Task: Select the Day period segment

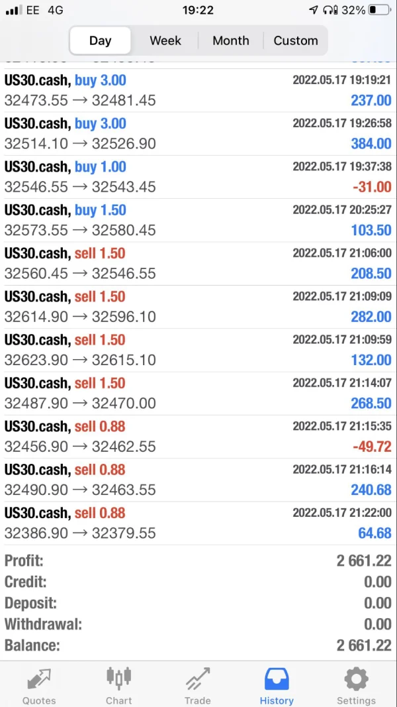Action: coord(100,40)
